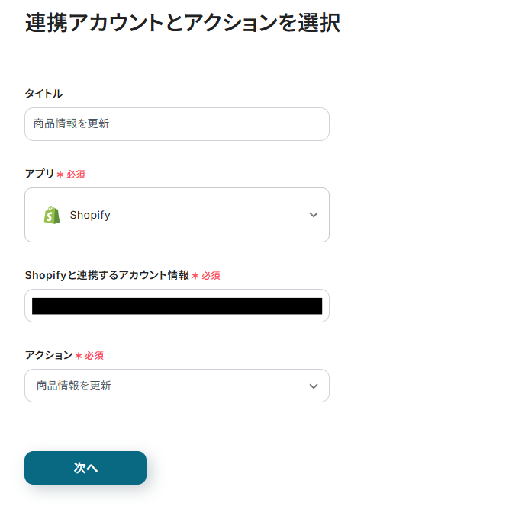Screen dimensions: 525x506
Task: Click the 必須 tag next to アクション
Action: point(94,356)
